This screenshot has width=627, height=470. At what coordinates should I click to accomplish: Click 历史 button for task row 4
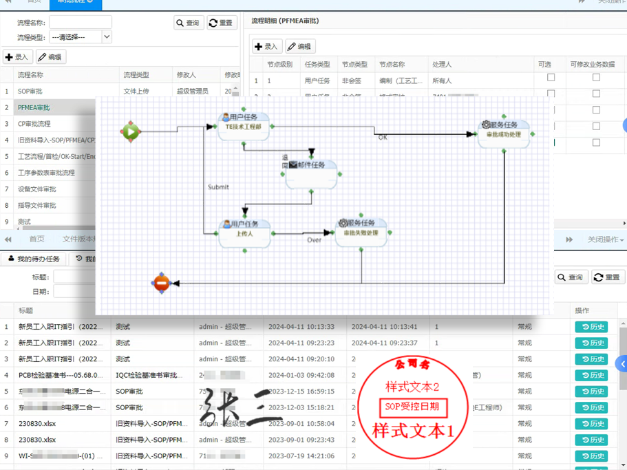pyautogui.click(x=591, y=375)
